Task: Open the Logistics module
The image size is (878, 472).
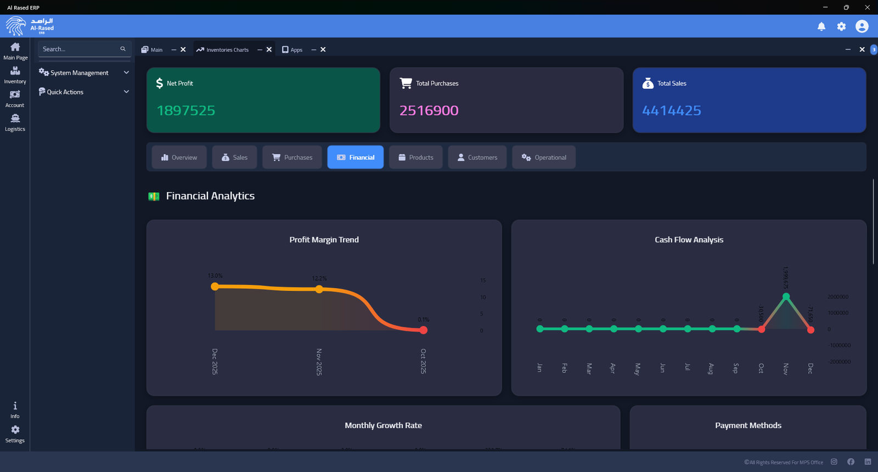Action: pos(15,122)
